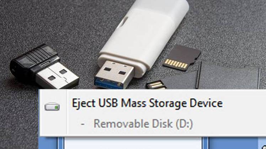
Task: Click the black mini USB drive photo
Action: click(44, 67)
